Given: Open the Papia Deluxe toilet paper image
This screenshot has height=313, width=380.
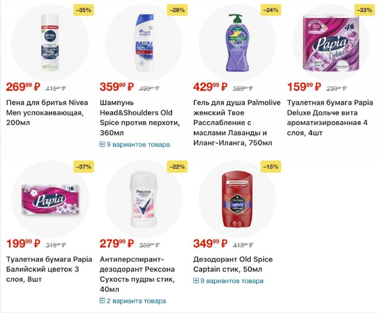Looking at the screenshot, I should tap(331, 43).
